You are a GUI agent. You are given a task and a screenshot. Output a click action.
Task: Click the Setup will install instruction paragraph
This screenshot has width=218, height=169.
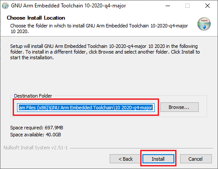105,52
